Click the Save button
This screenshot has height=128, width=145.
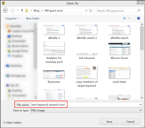point(109,121)
